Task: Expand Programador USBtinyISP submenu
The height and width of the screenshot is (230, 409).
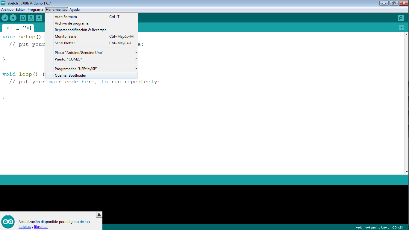Action: [x=91, y=69]
